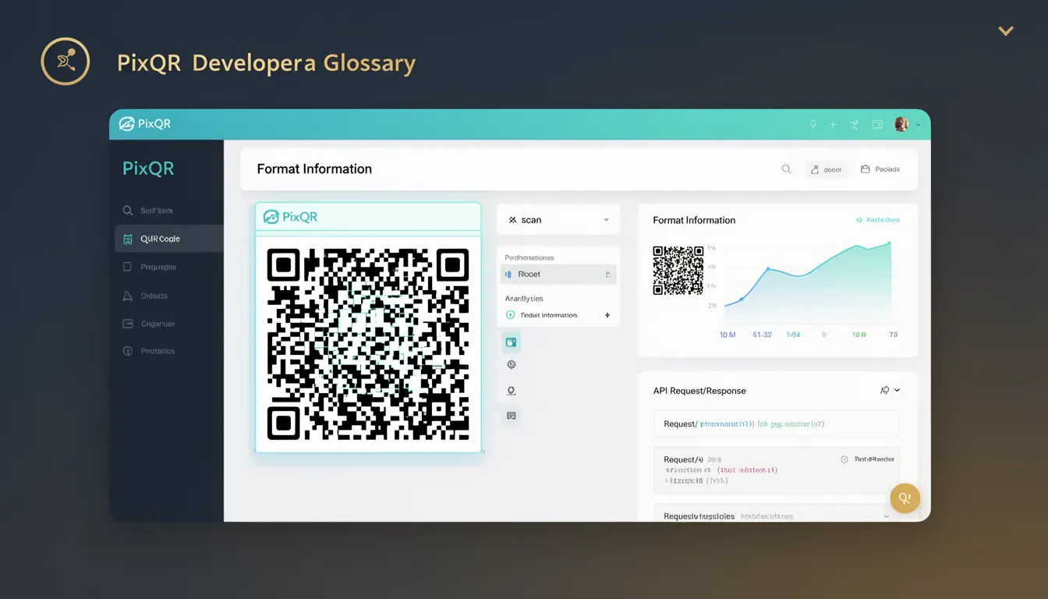
Task: Click the card icon at the strip's bottom
Action: [512, 416]
